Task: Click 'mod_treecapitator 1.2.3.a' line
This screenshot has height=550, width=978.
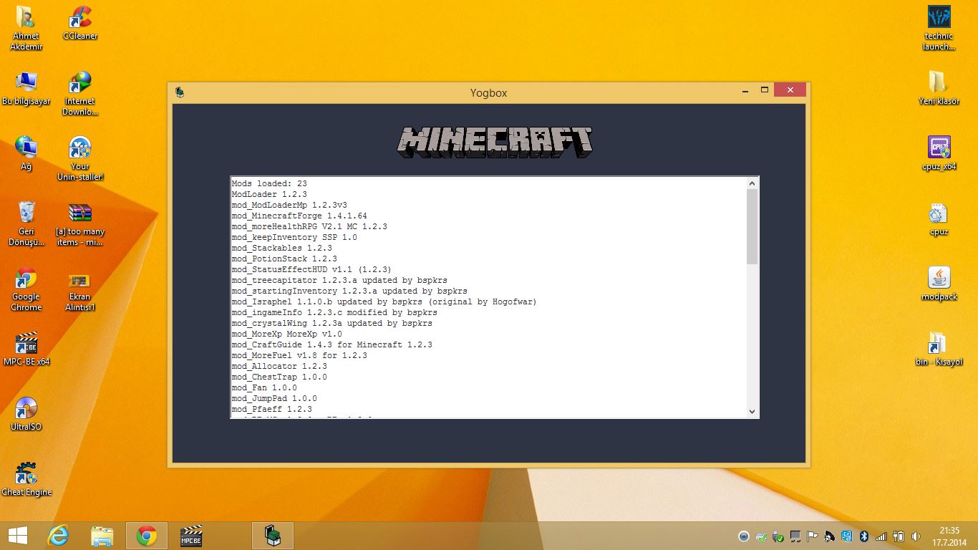Action: click(339, 280)
